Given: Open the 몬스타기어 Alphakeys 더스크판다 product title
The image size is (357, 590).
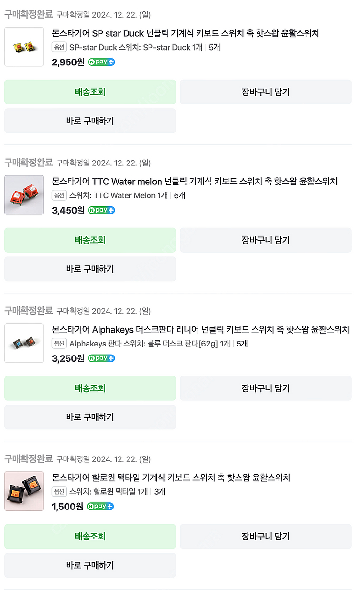Looking at the screenshot, I should click(x=200, y=330).
